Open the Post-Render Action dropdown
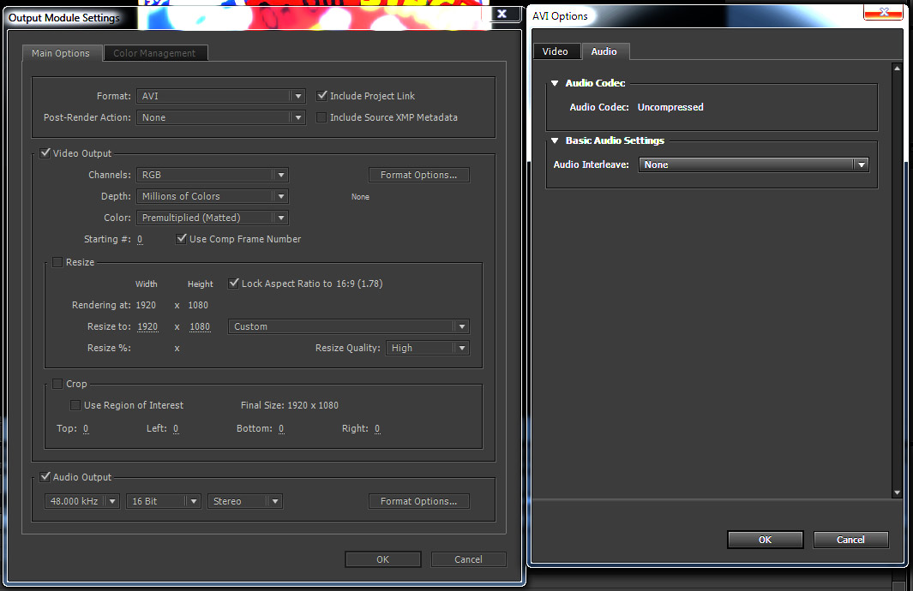Viewport: 913px width, 591px height. coord(220,117)
